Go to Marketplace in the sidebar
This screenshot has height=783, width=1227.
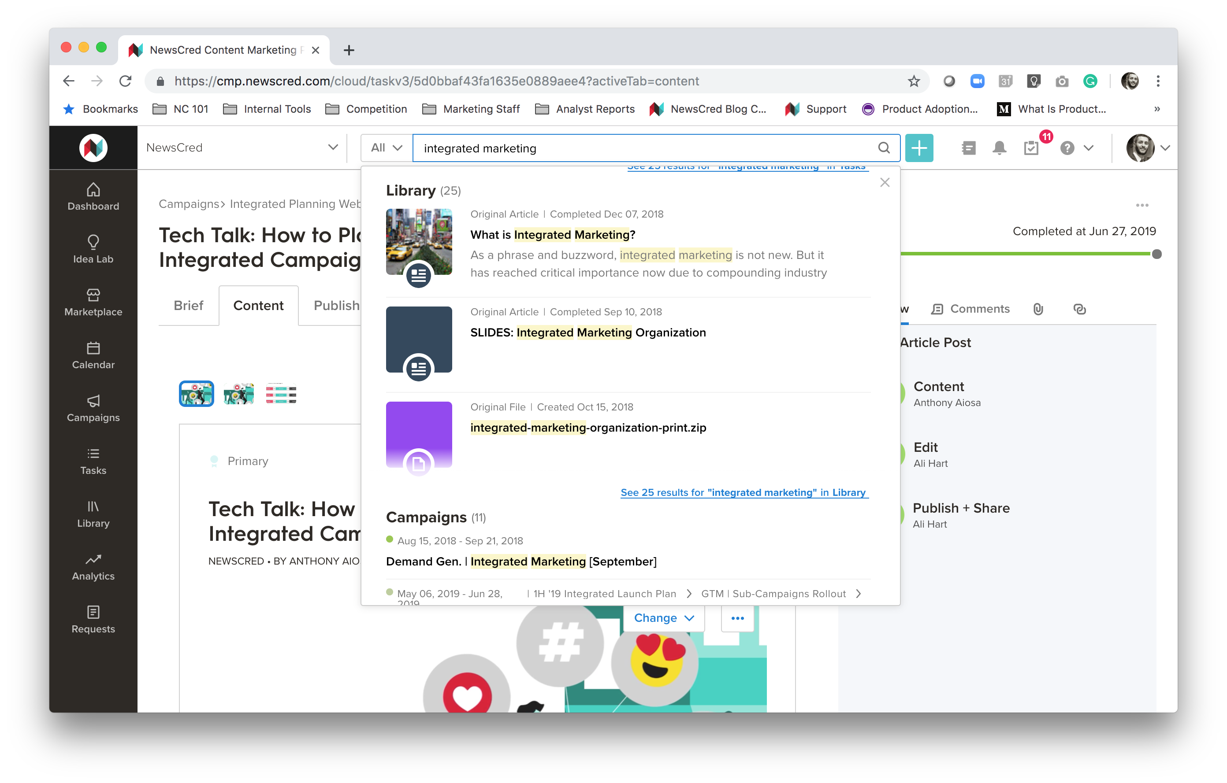[93, 303]
